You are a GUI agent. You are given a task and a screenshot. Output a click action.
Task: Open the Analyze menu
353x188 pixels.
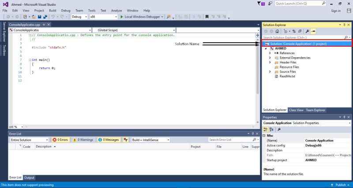pos(116,11)
